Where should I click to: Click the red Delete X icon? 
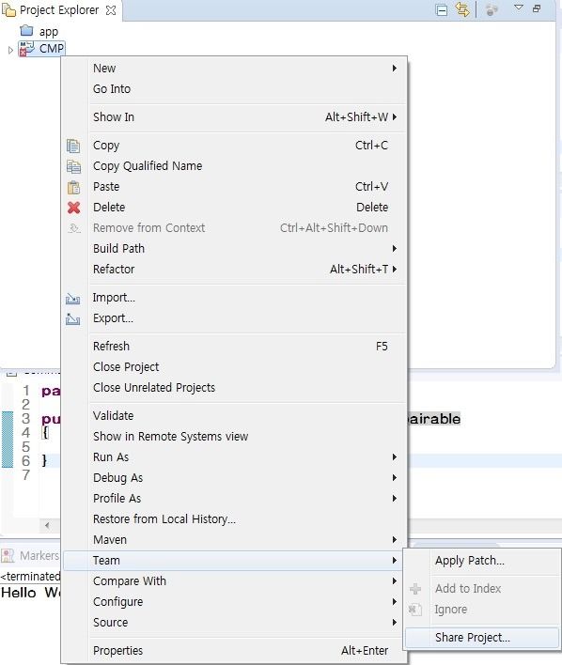[x=73, y=208]
